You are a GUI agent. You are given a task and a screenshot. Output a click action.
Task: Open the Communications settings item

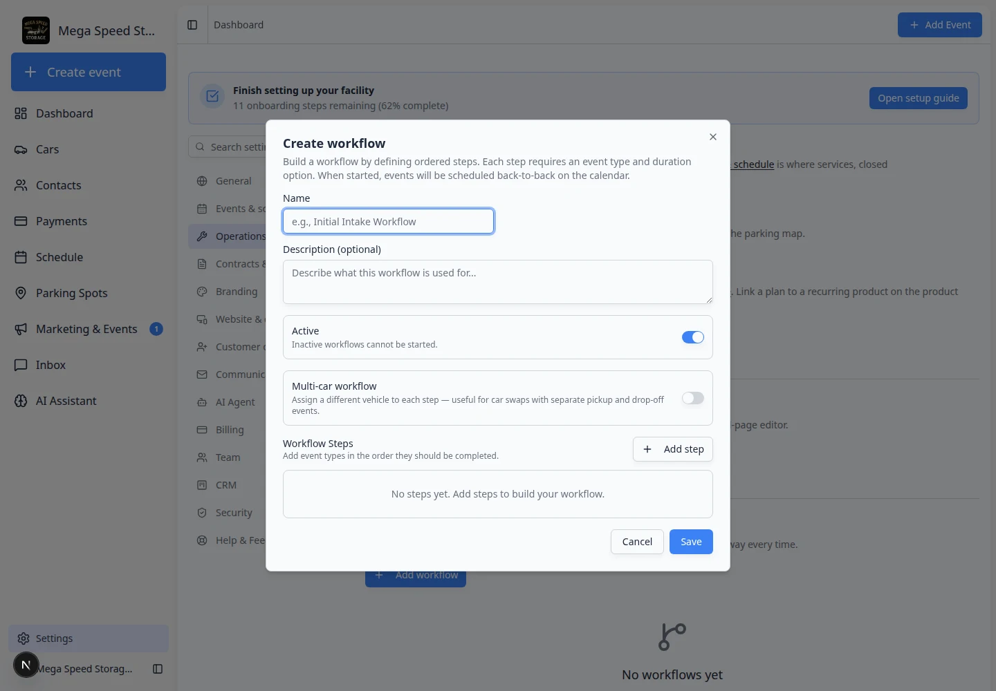point(227,375)
